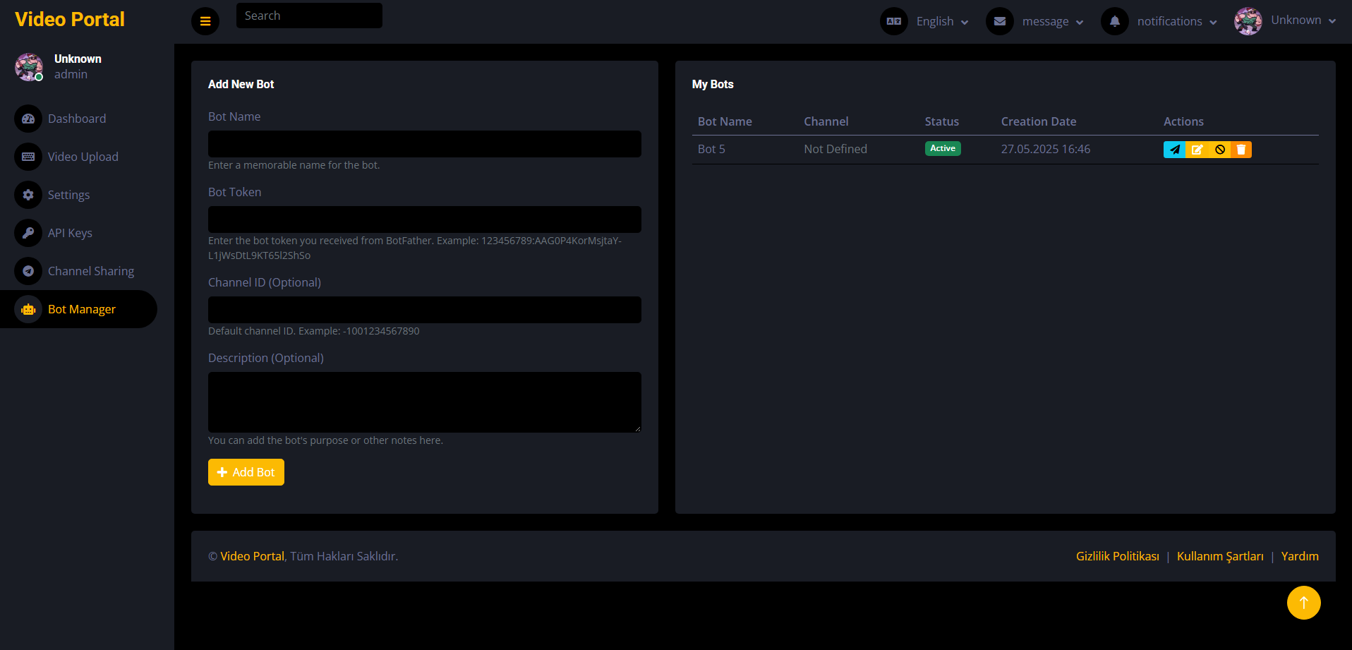Image resolution: width=1352 pixels, height=650 pixels.
Task: Click the language translate icon
Action: pyautogui.click(x=894, y=21)
